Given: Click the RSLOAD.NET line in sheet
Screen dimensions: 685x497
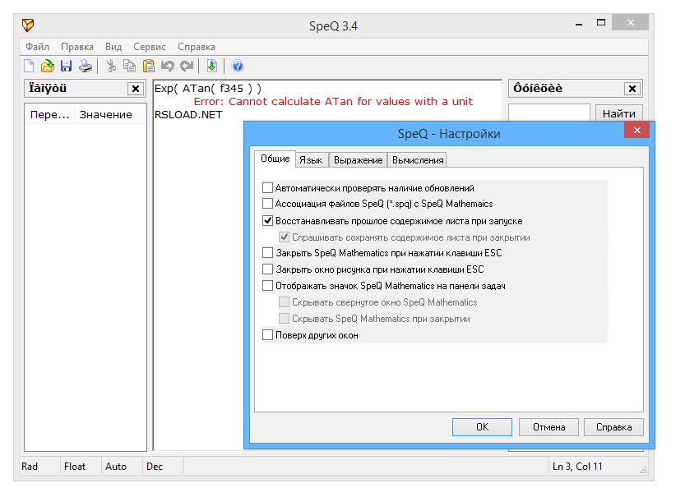Looking at the screenshot, I should click(189, 115).
